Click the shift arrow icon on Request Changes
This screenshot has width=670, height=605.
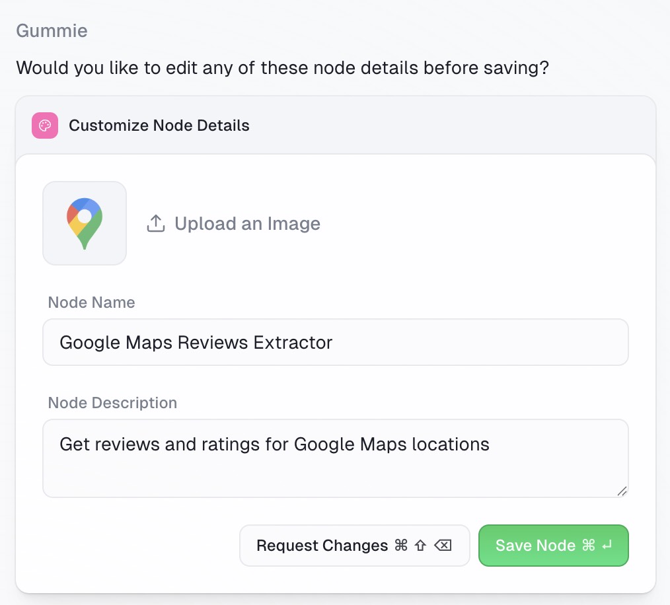[420, 545]
